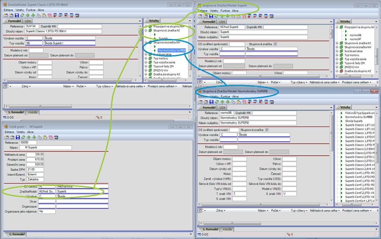Go to next record, Superb Classic window
381x239 pixels.
[x=33, y=15]
